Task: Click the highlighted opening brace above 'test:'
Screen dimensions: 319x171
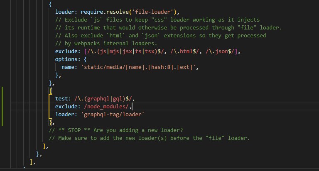Action: point(50,91)
